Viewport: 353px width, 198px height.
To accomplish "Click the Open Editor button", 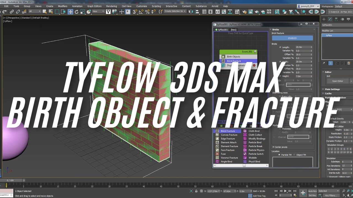I will pos(338,81).
